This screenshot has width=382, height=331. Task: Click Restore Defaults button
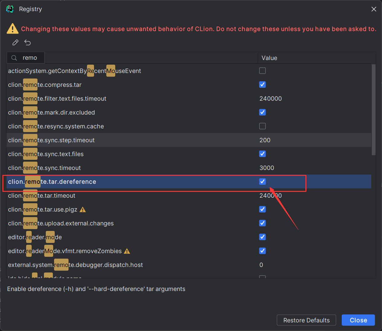coord(306,320)
